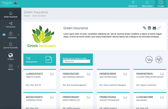Click OBJECTIF EUROPE fund name
The width and height of the screenshot is (168, 109).
click(33, 77)
